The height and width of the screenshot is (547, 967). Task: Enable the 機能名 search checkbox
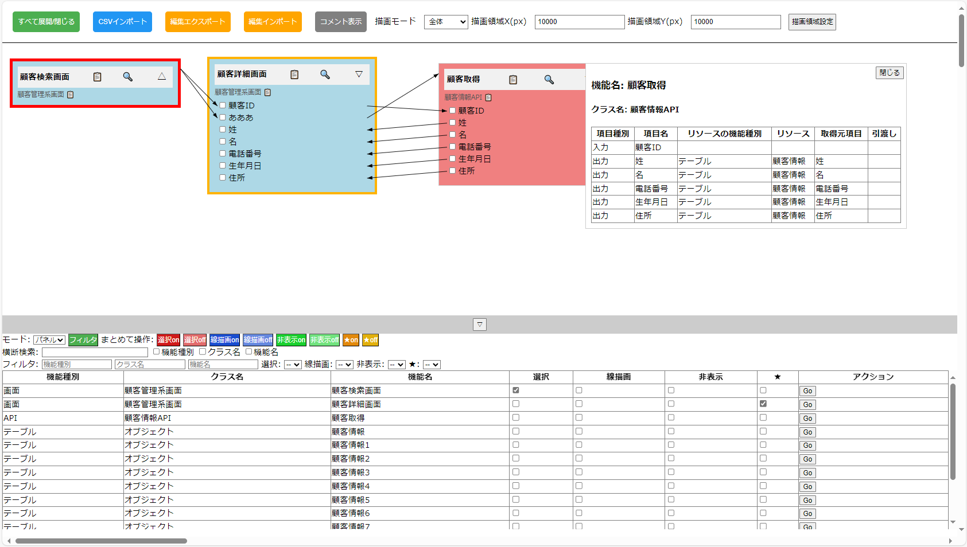coord(248,351)
